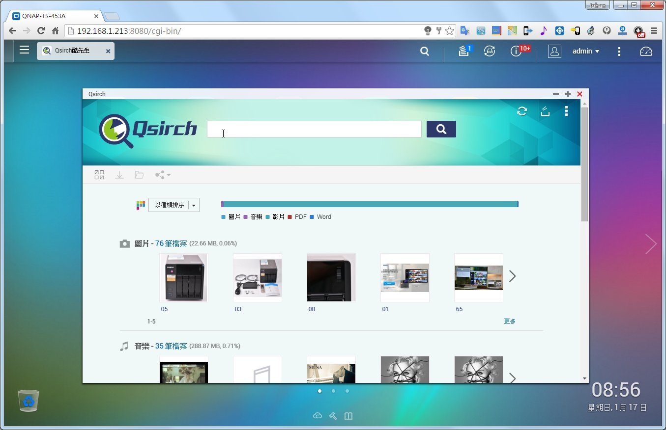666x430 pixels.
Task: Click the camera icon beside 圖片
Action: pos(125,243)
